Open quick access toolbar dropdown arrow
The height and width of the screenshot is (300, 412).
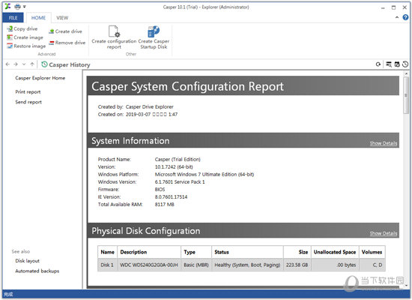pos(25,7)
